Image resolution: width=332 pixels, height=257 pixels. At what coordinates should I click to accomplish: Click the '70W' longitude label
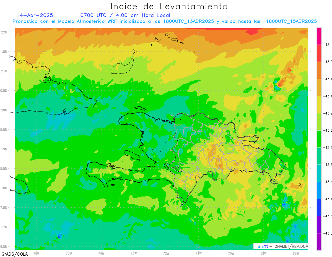pyautogui.click(x=231, y=253)
